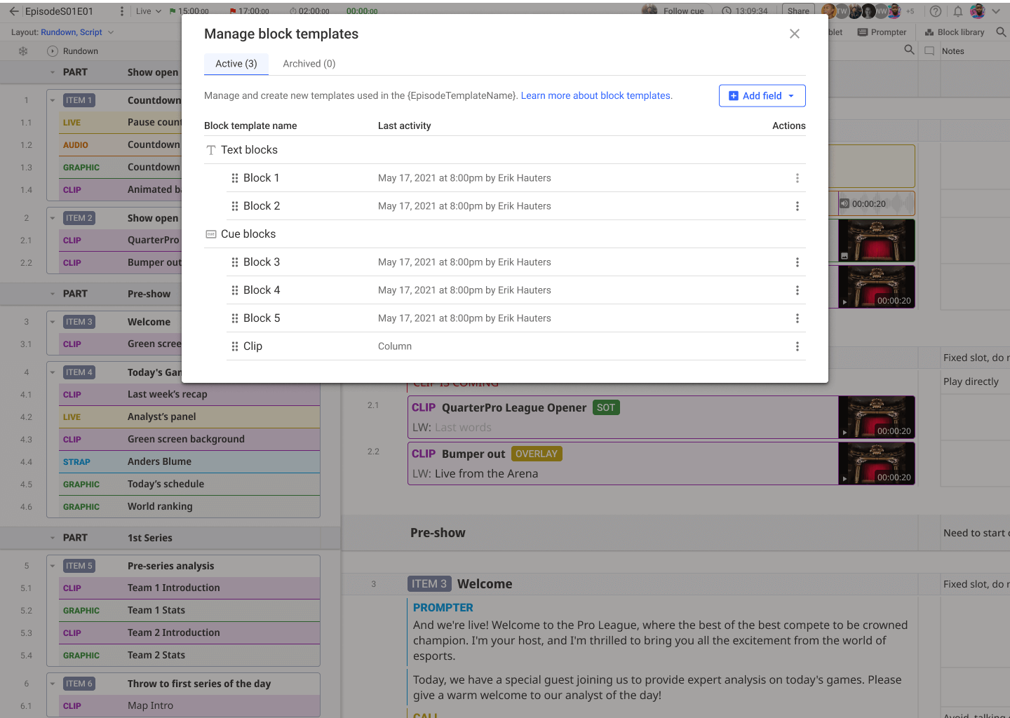Click the Share button
Screen dimensions: 1010x718
798,11
